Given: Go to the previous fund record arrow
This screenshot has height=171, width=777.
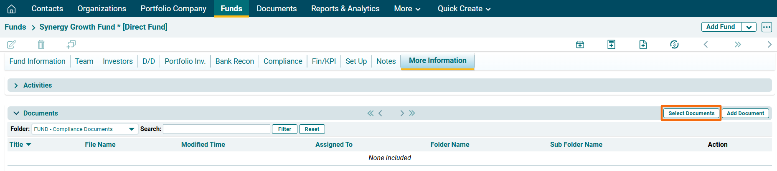Looking at the screenshot, I should [x=706, y=45].
